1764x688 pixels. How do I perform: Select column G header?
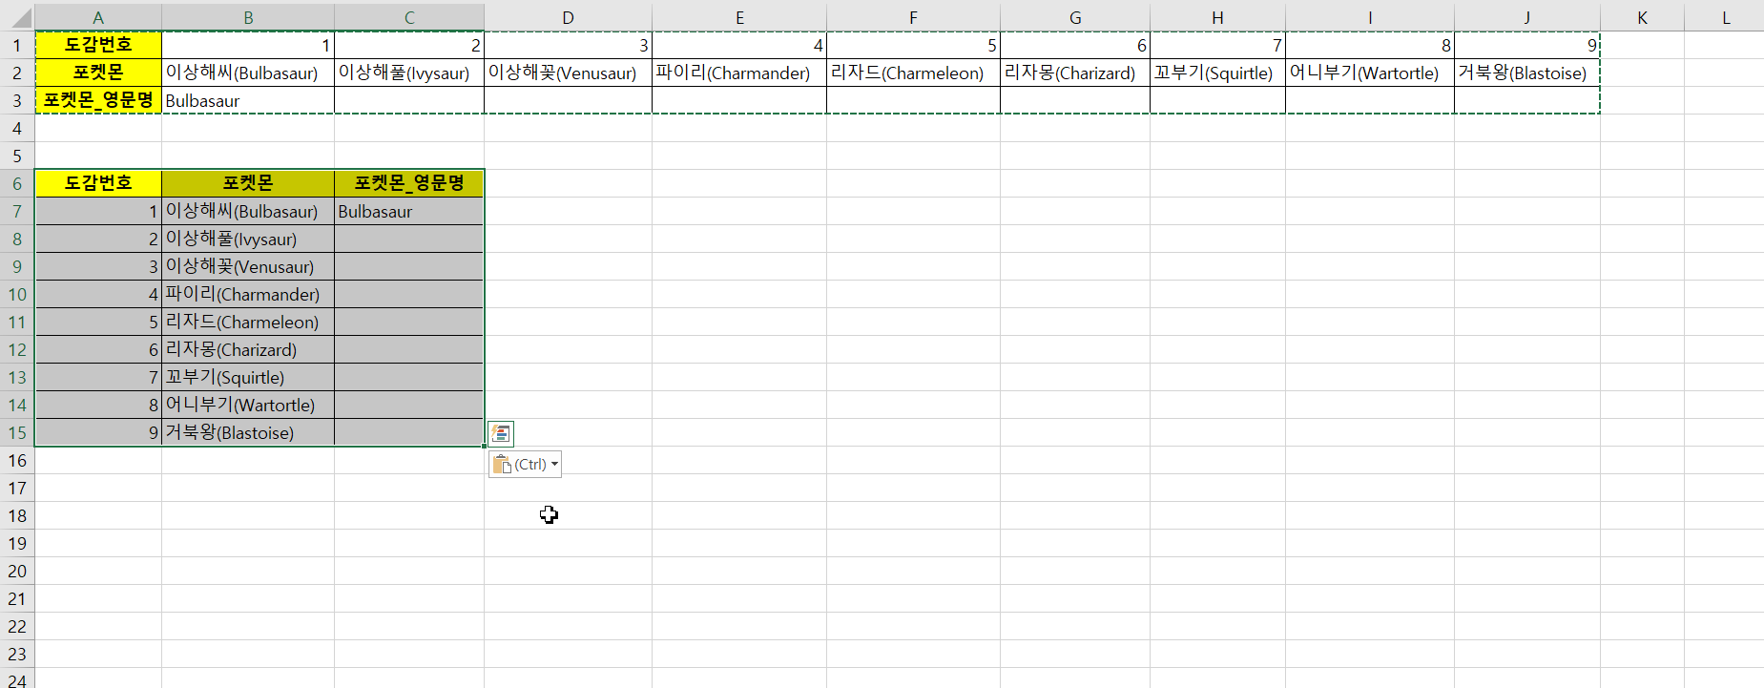pyautogui.click(x=1075, y=17)
